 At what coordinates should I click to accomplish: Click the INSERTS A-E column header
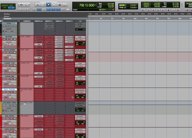pyautogui.click(x=39, y=21)
